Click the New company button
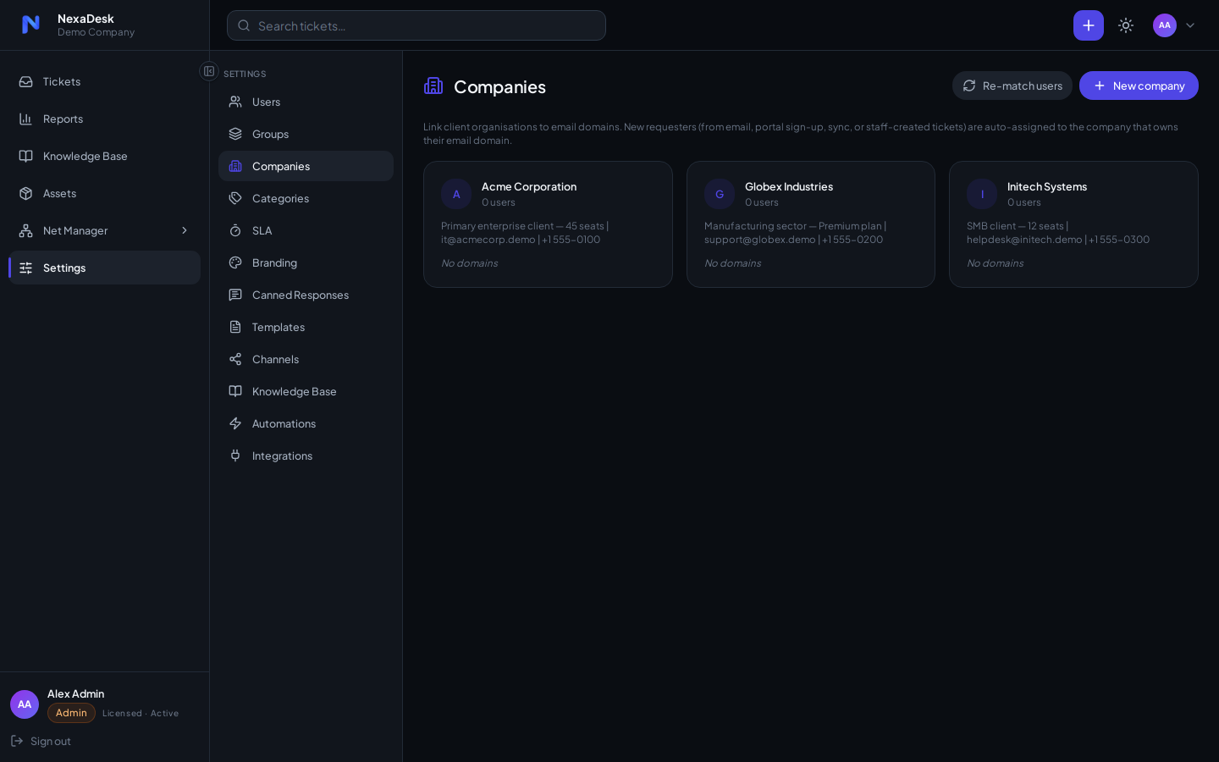This screenshot has width=1219, height=762. coord(1139,86)
